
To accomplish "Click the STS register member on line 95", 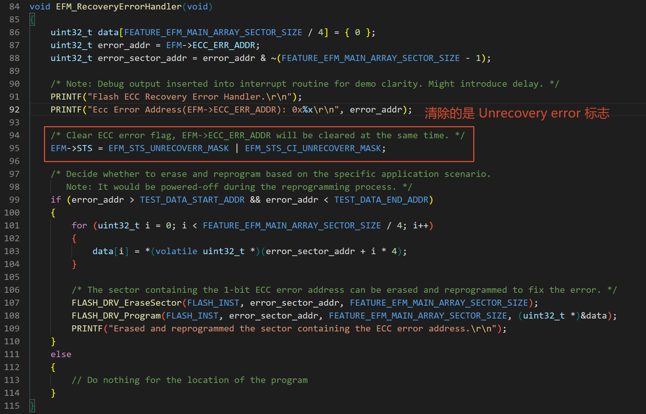I will tap(85, 148).
